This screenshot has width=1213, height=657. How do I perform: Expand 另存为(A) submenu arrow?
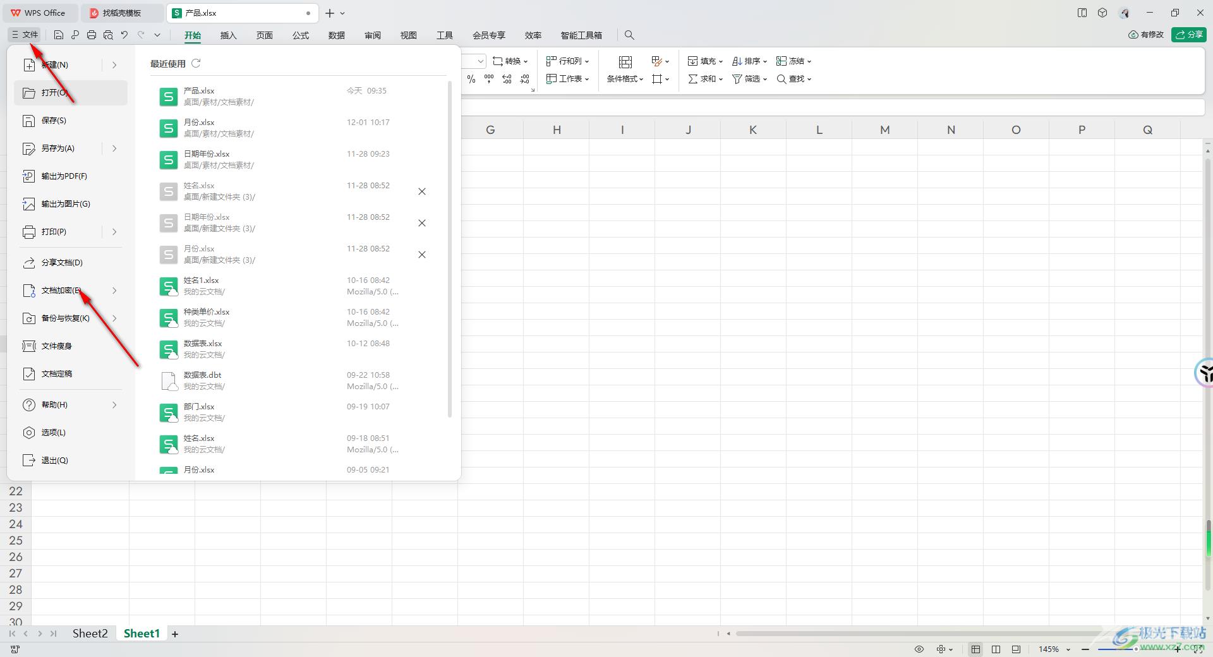[114, 148]
